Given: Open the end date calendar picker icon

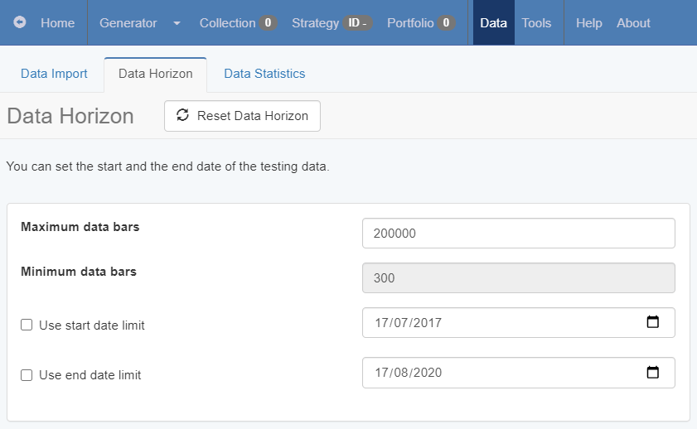Looking at the screenshot, I should click(x=652, y=373).
